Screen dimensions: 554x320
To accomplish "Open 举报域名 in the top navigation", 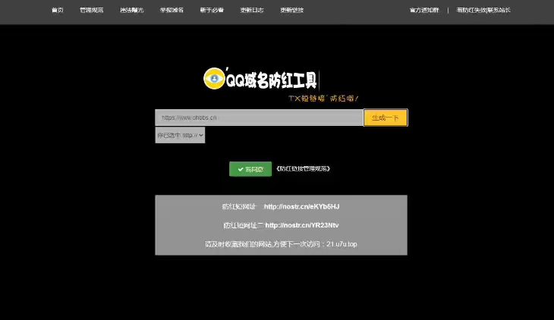I will [x=172, y=11].
